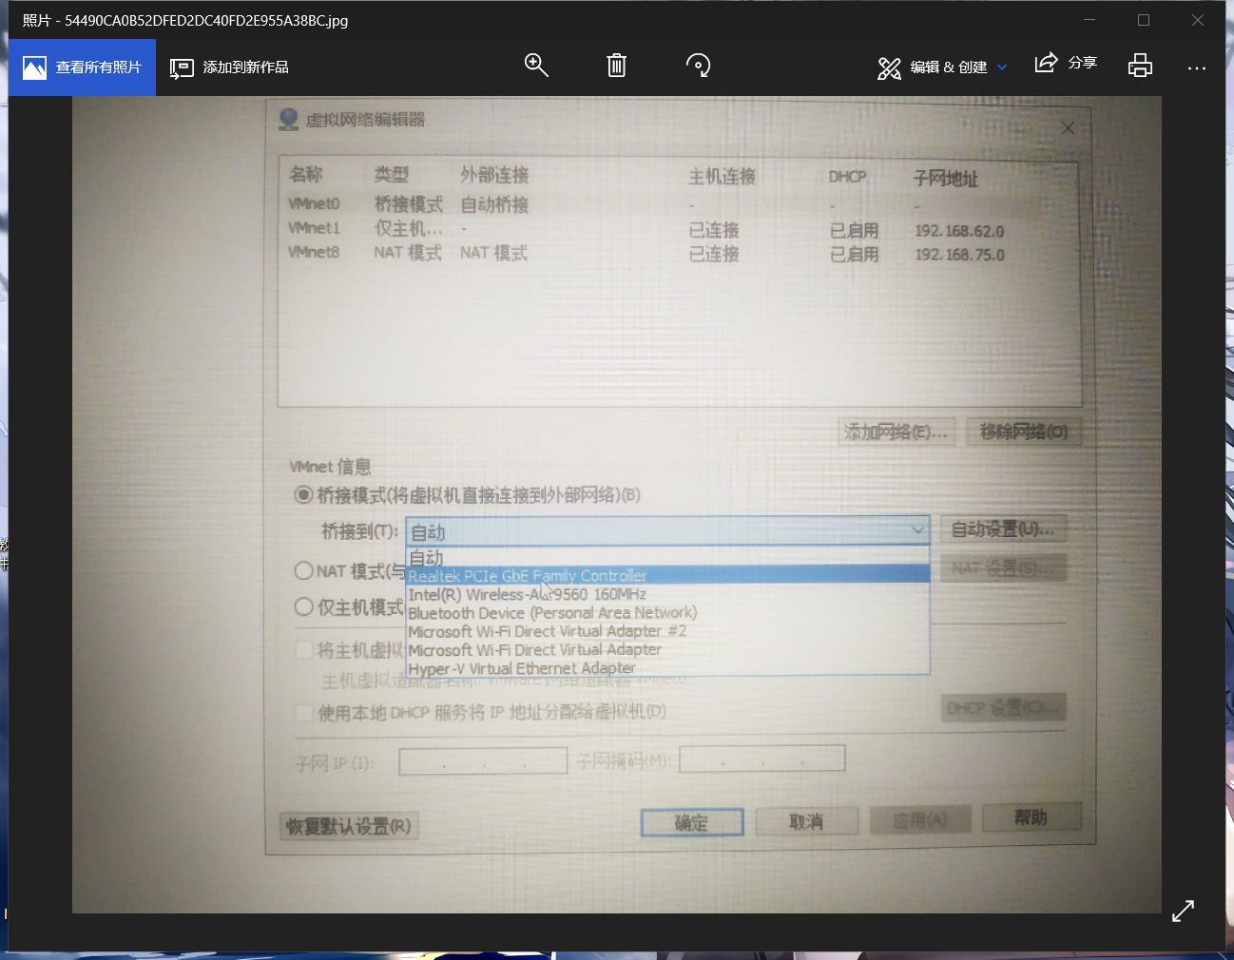Maximize the Photos window
Image resolution: width=1234 pixels, height=960 pixels.
click(x=1144, y=20)
